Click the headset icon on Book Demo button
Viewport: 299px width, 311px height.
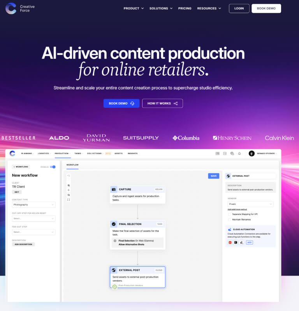[132, 103]
